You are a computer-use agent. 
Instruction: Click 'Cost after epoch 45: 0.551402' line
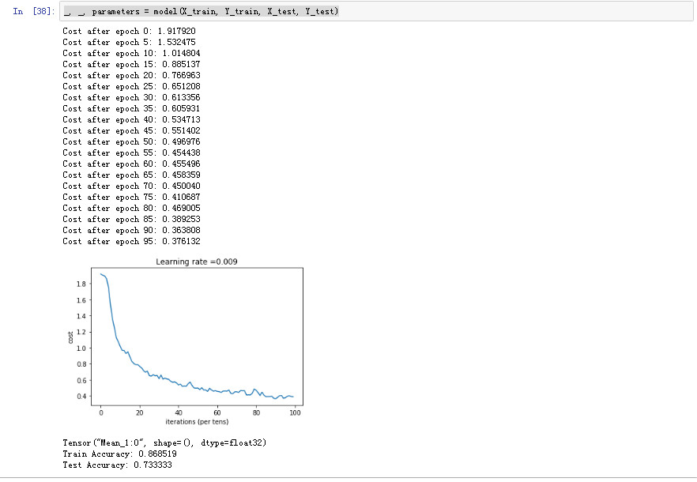131,130
